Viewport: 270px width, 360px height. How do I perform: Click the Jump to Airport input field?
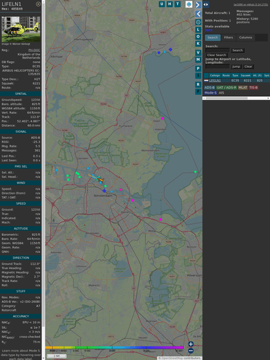coord(217,66)
